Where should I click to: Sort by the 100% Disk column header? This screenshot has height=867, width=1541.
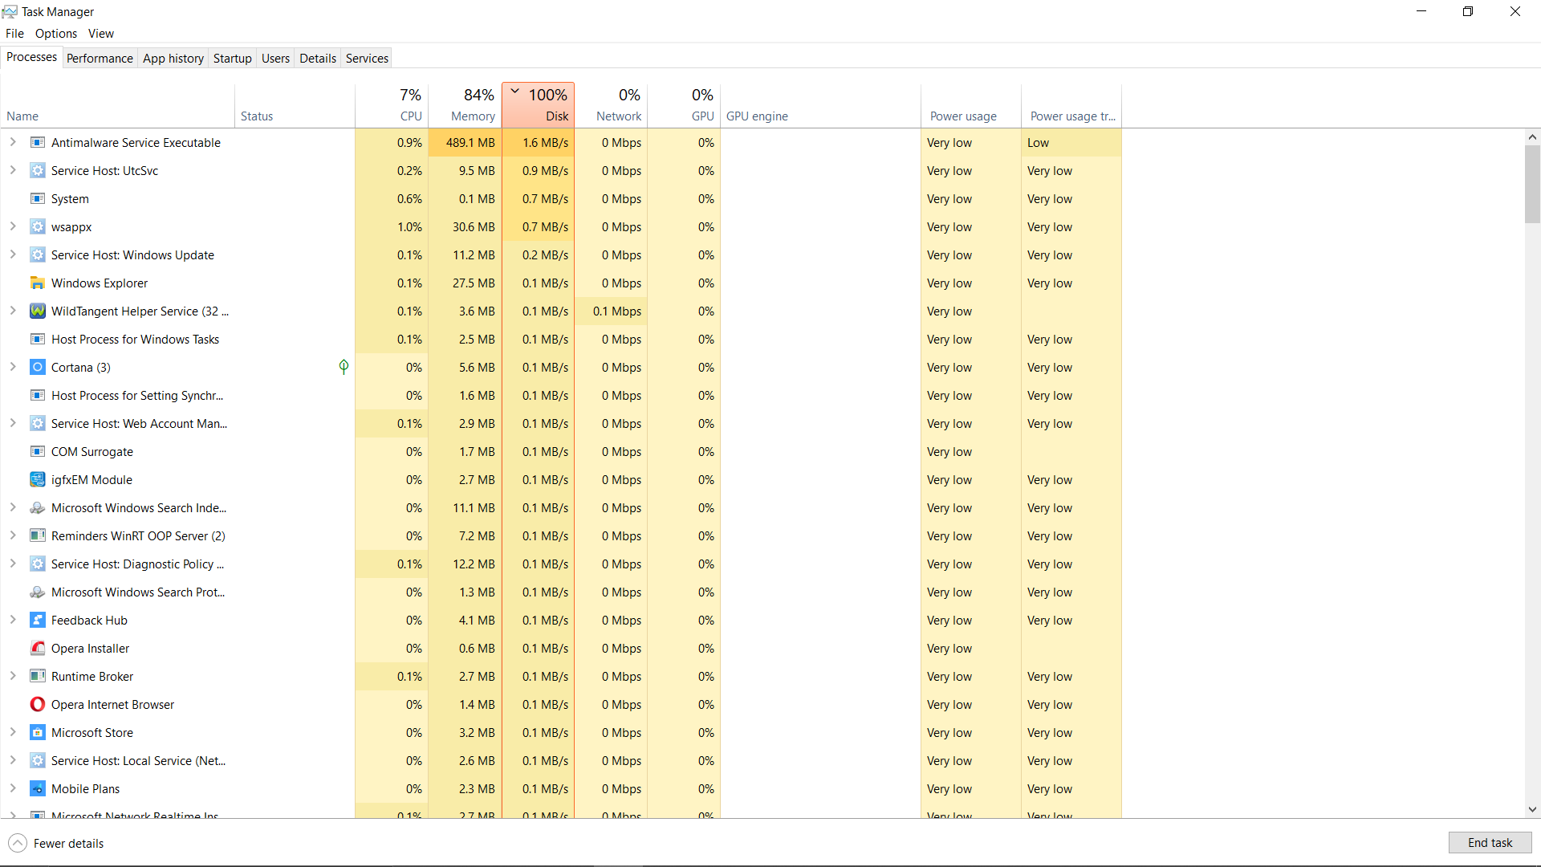[538, 105]
